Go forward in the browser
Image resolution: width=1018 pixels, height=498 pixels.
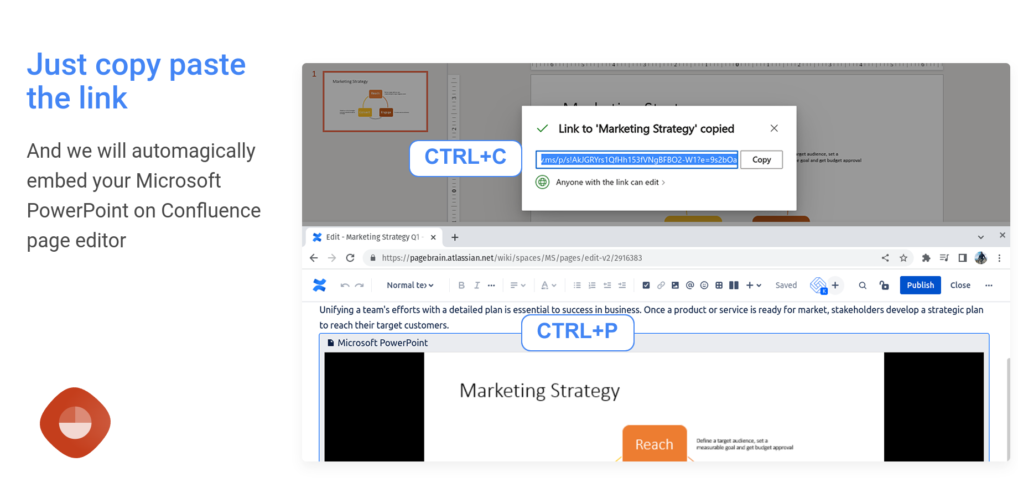332,258
